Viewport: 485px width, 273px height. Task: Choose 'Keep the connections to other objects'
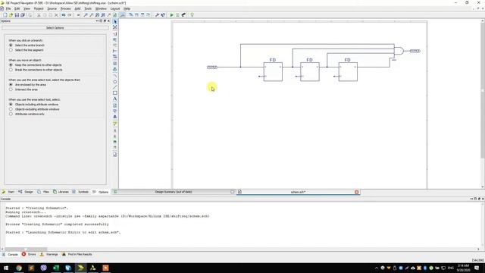point(11,65)
